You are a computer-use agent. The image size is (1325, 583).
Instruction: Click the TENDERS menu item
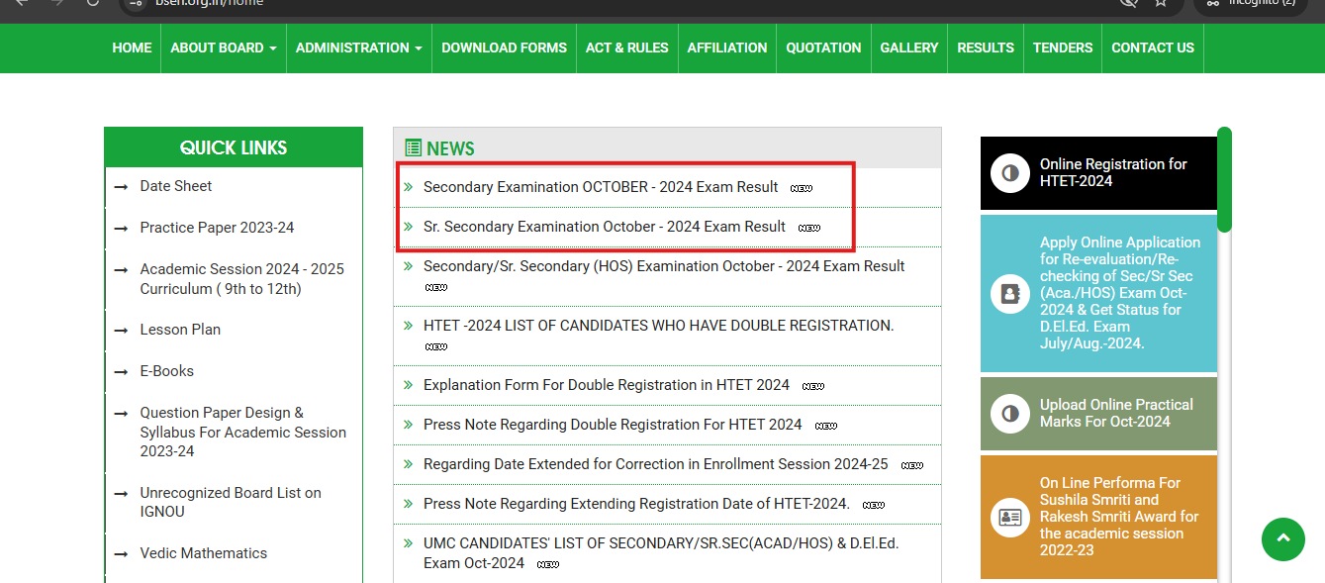(x=1062, y=48)
